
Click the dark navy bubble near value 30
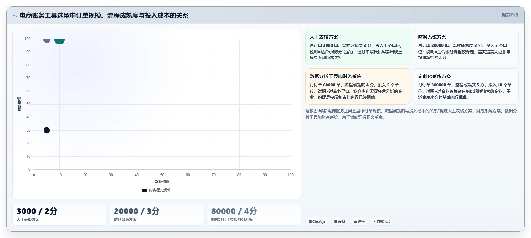[47, 130]
